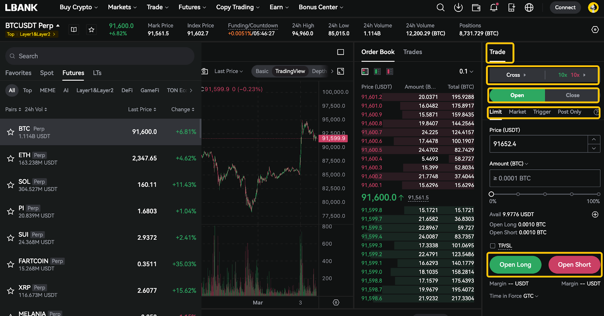
Task: Click the pair Search field
Action: 100,56
